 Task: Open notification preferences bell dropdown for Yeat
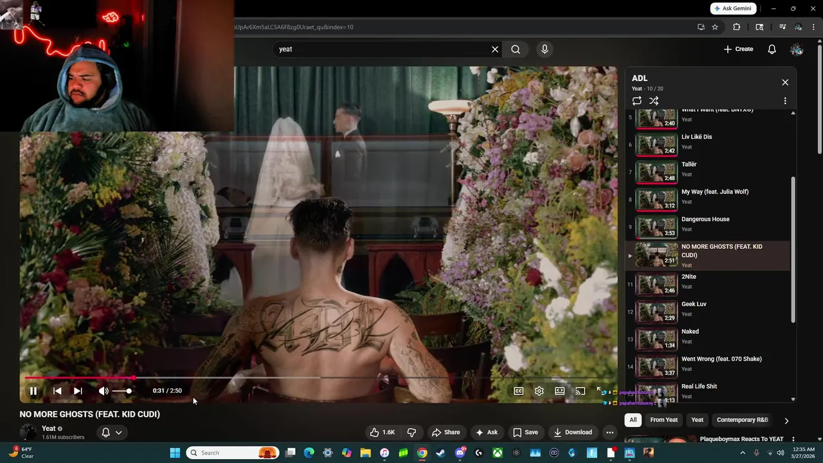point(111,432)
